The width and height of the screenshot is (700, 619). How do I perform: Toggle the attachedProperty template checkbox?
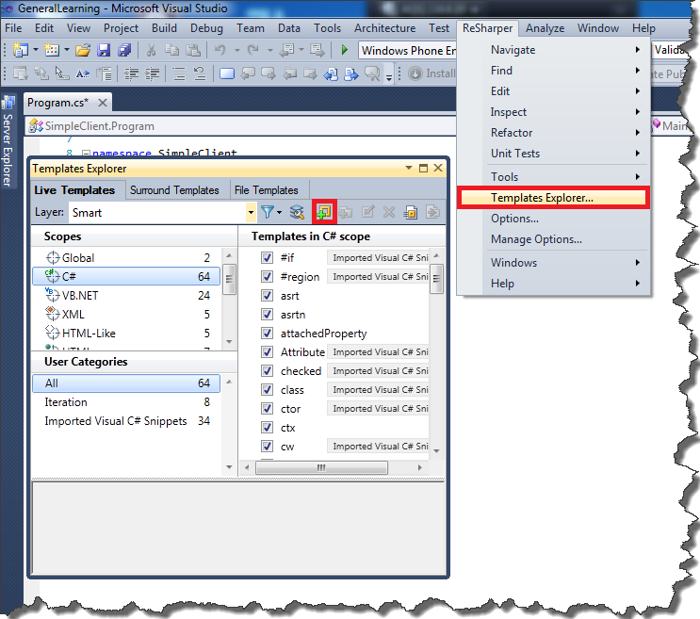click(267, 333)
